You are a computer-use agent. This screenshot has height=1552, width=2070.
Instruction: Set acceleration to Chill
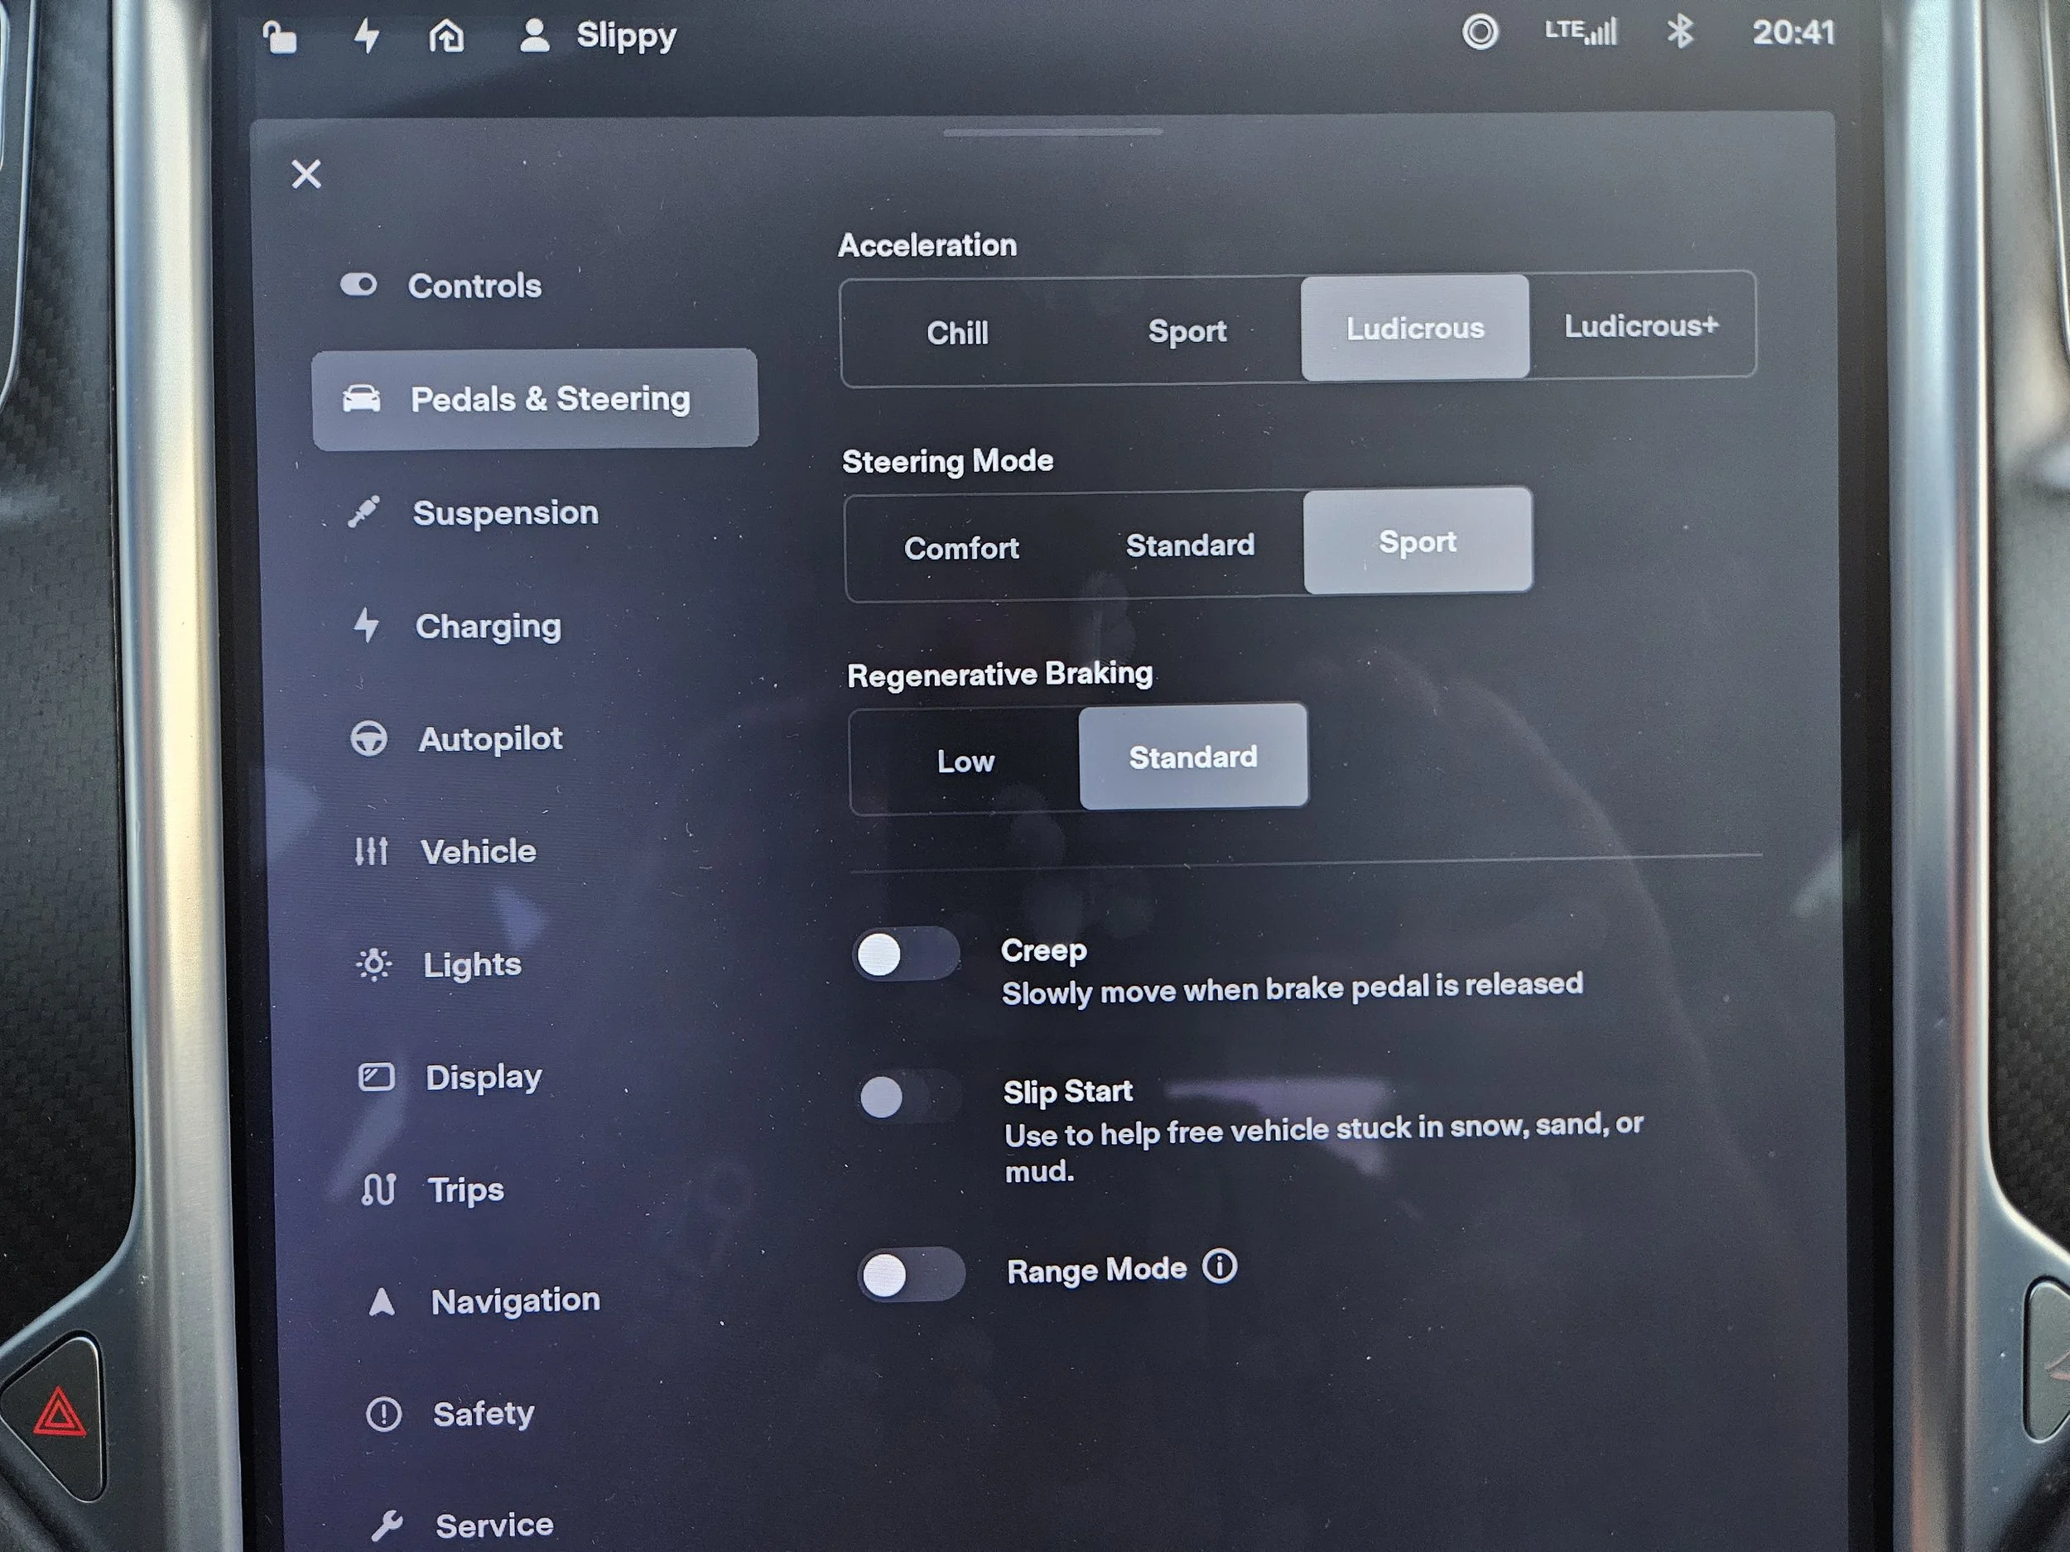(956, 332)
